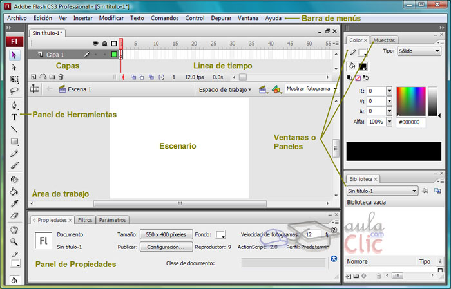This screenshot has width=451, height=289.
Task: Select the Hand tool
Action: (x=14, y=230)
